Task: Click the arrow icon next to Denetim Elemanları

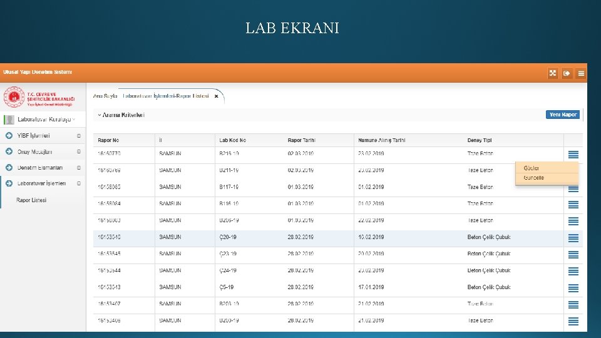Action: coord(9,168)
